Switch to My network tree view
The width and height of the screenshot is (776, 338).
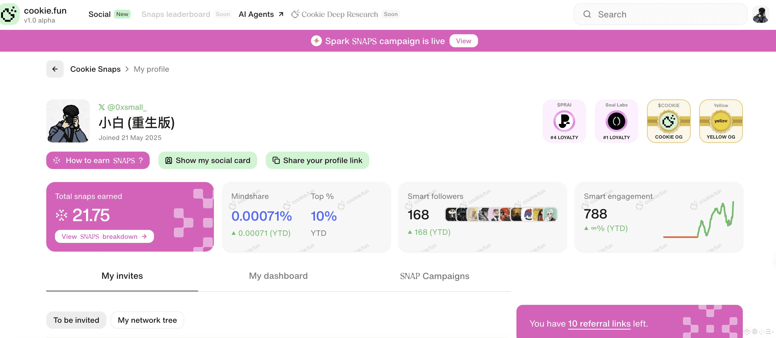pos(147,320)
